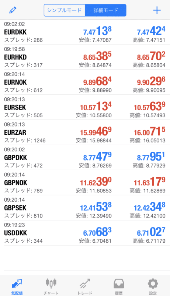Tap the plus icon to add symbol

pos(157,10)
